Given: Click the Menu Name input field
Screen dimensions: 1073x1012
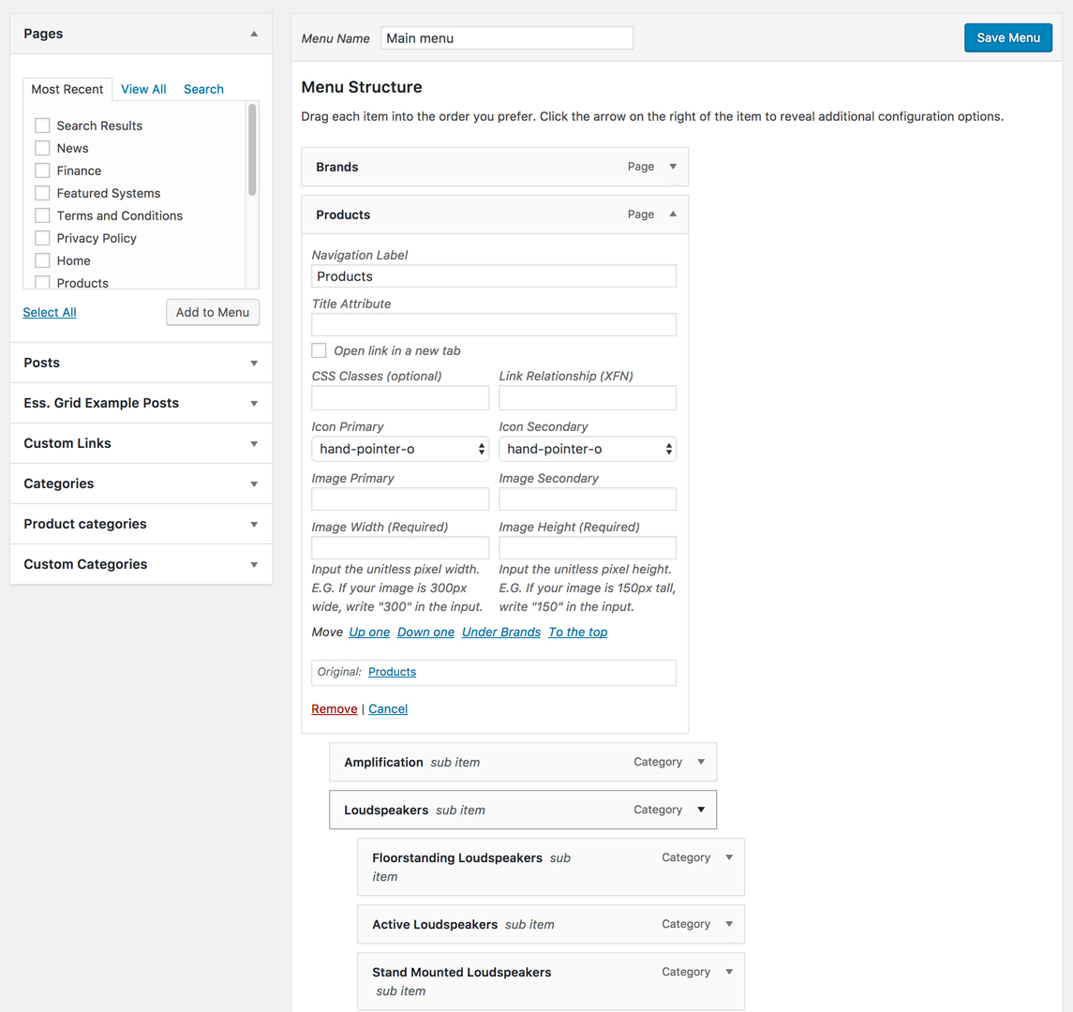Looking at the screenshot, I should [507, 38].
